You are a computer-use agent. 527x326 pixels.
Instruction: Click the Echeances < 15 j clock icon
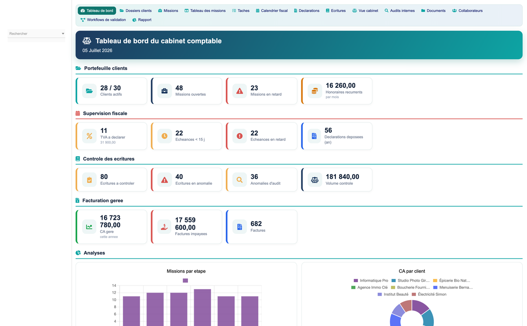coord(164,136)
